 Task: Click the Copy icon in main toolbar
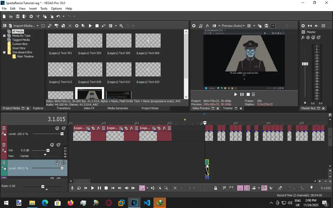click(45, 16)
